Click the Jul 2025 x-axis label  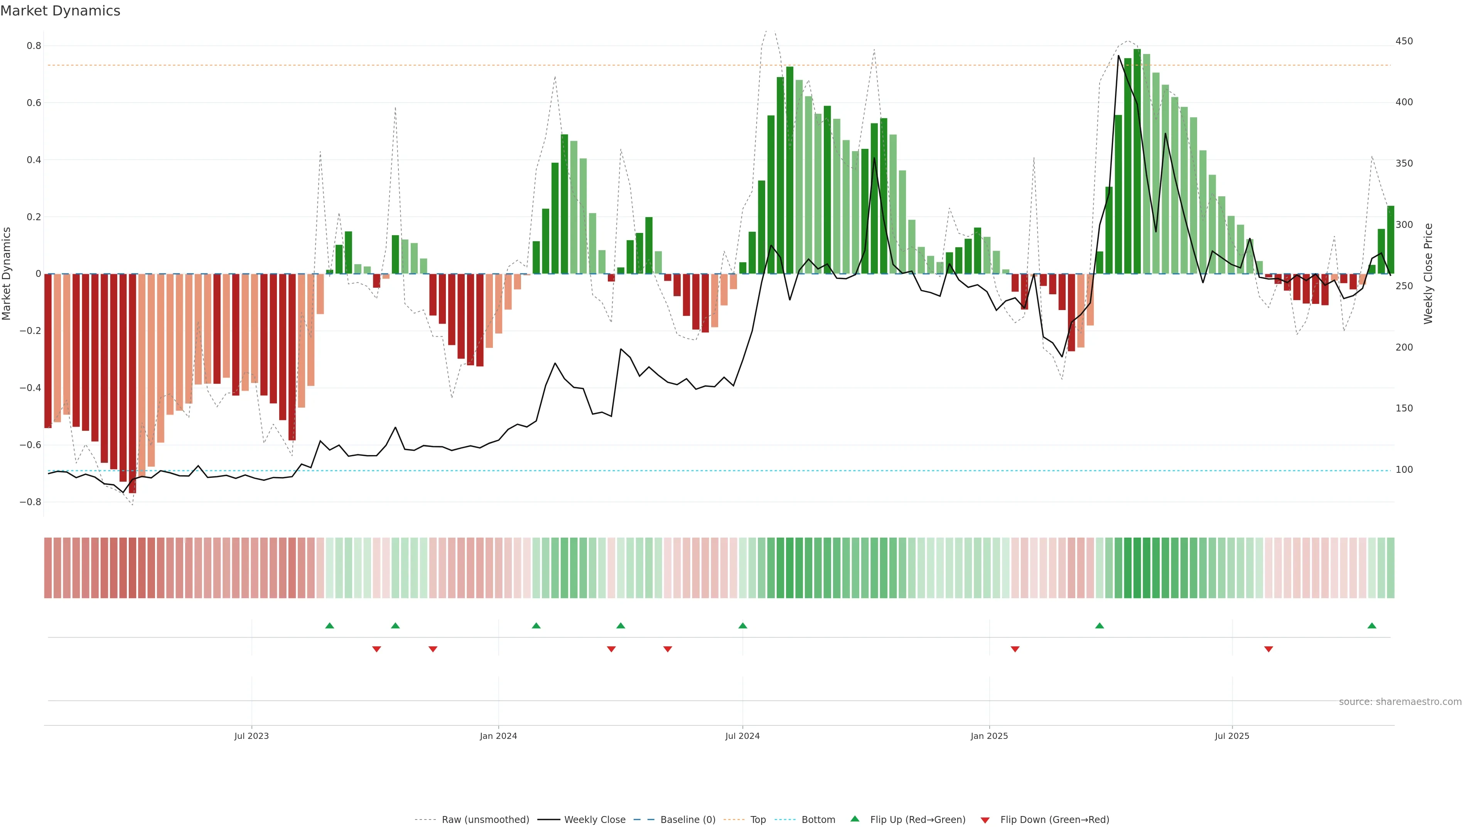1232,736
